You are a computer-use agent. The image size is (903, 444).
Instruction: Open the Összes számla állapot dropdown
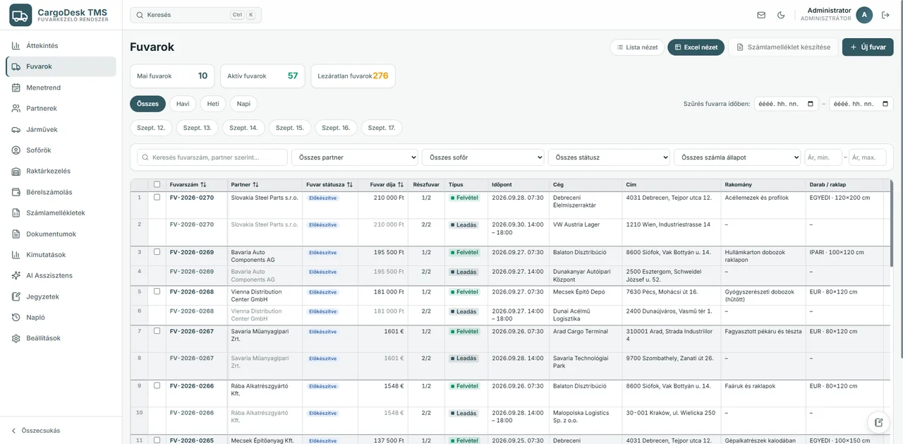(737, 157)
